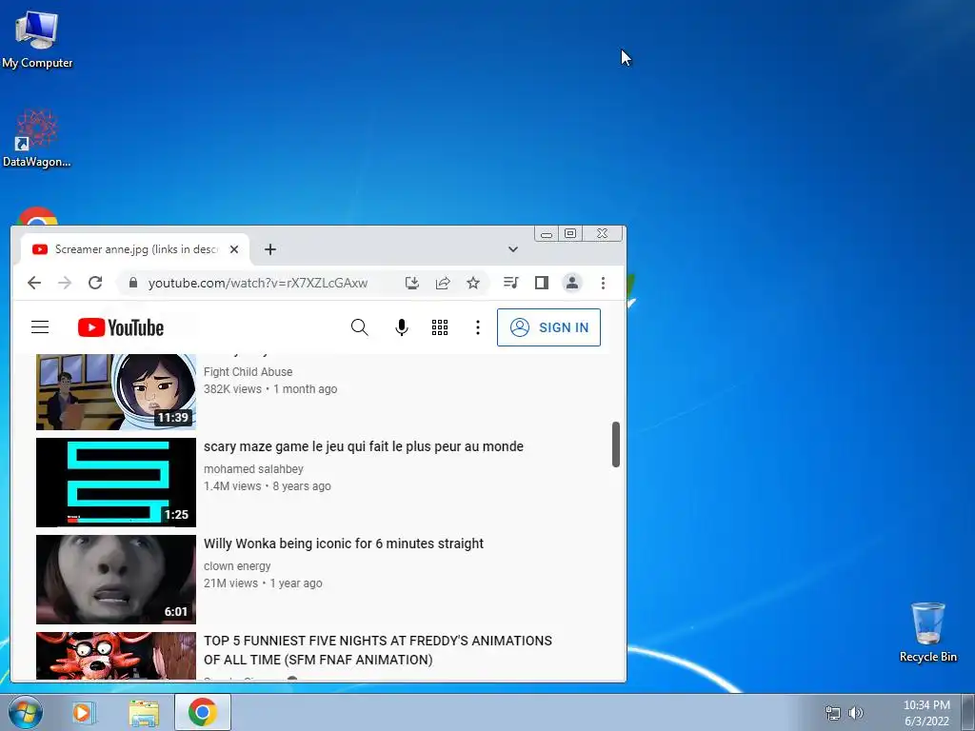Reload the YouTube page
Screen dimensions: 975x731
[95, 283]
